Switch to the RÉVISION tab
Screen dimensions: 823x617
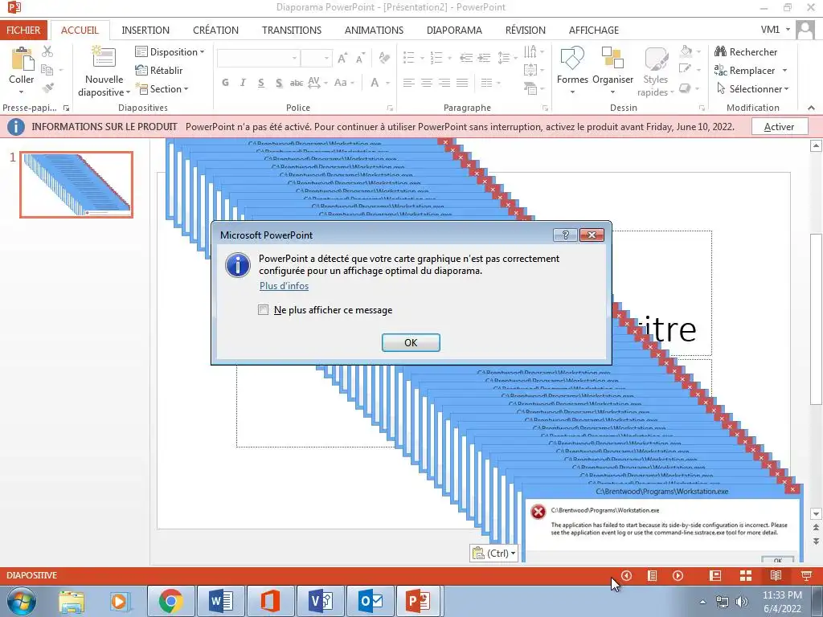pyautogui.click(x=526, y=30)
